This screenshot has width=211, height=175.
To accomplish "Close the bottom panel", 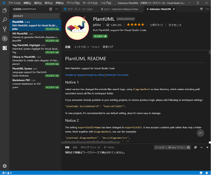I will pyautogui.click(x=207, y=147).
